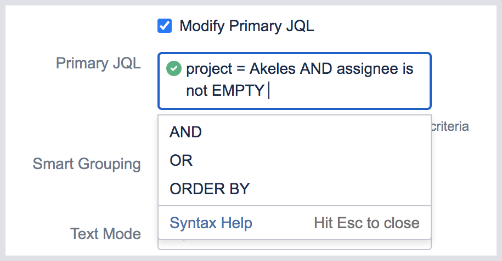This screenshot has width=502, height=261.
Task: Click the Smart Grouping label
Action: point(86,164)
